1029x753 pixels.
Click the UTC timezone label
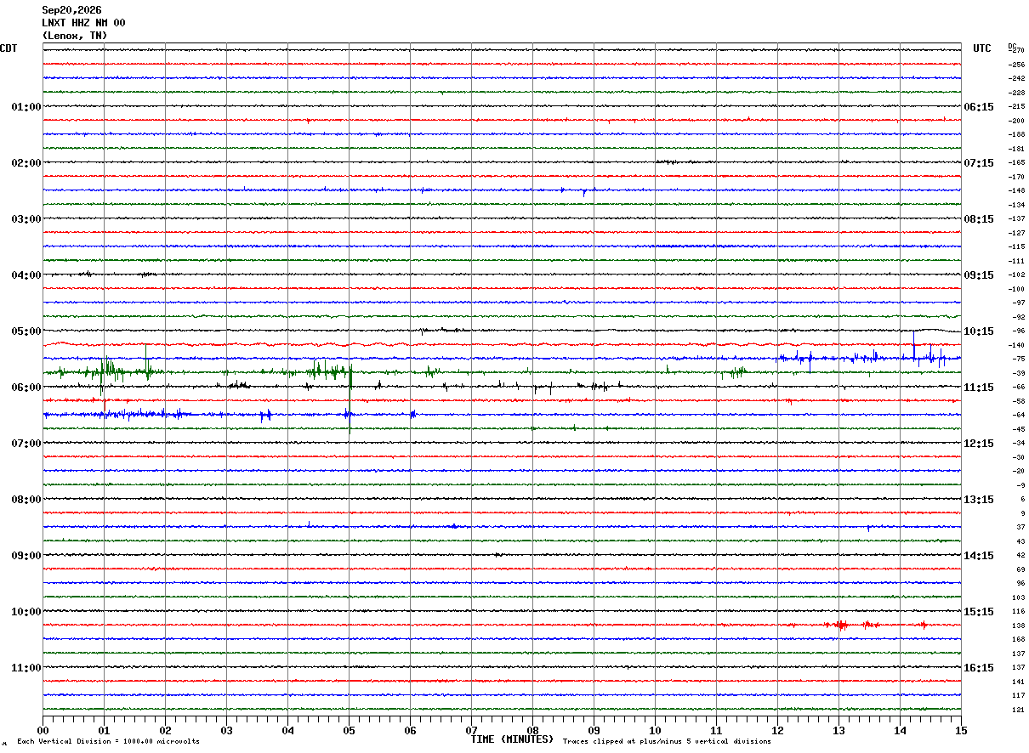pos(982,48)
